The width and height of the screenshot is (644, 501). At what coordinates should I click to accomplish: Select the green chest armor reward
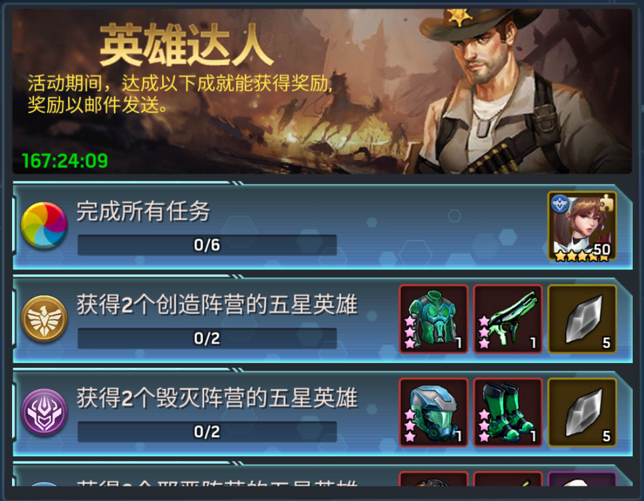click(434, 319)
